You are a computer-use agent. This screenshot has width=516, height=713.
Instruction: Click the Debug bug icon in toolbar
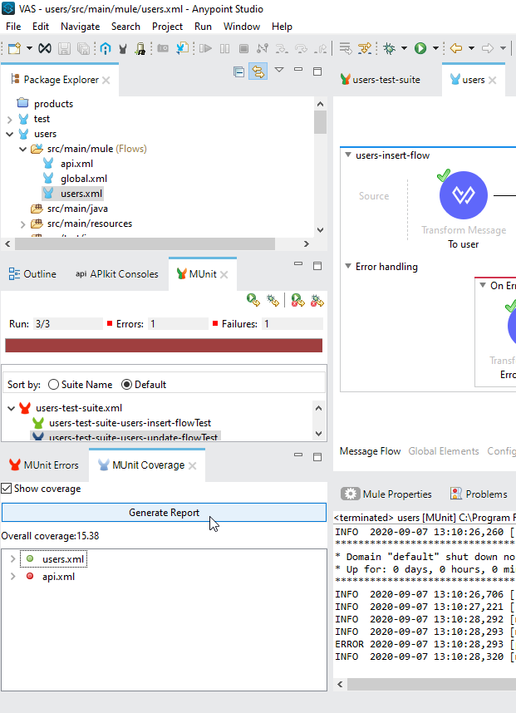click(x=389, y=48)
